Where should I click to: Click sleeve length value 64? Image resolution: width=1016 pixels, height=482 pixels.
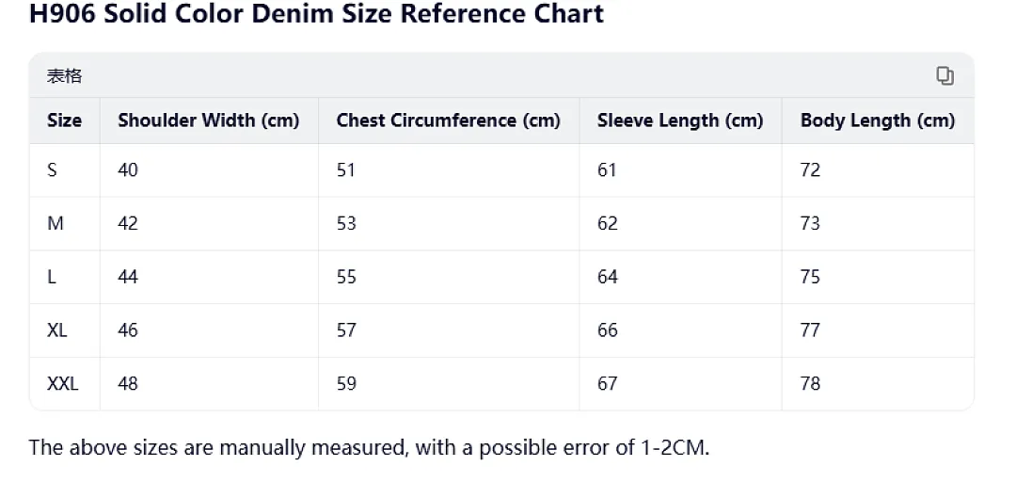tap(608, 277)
